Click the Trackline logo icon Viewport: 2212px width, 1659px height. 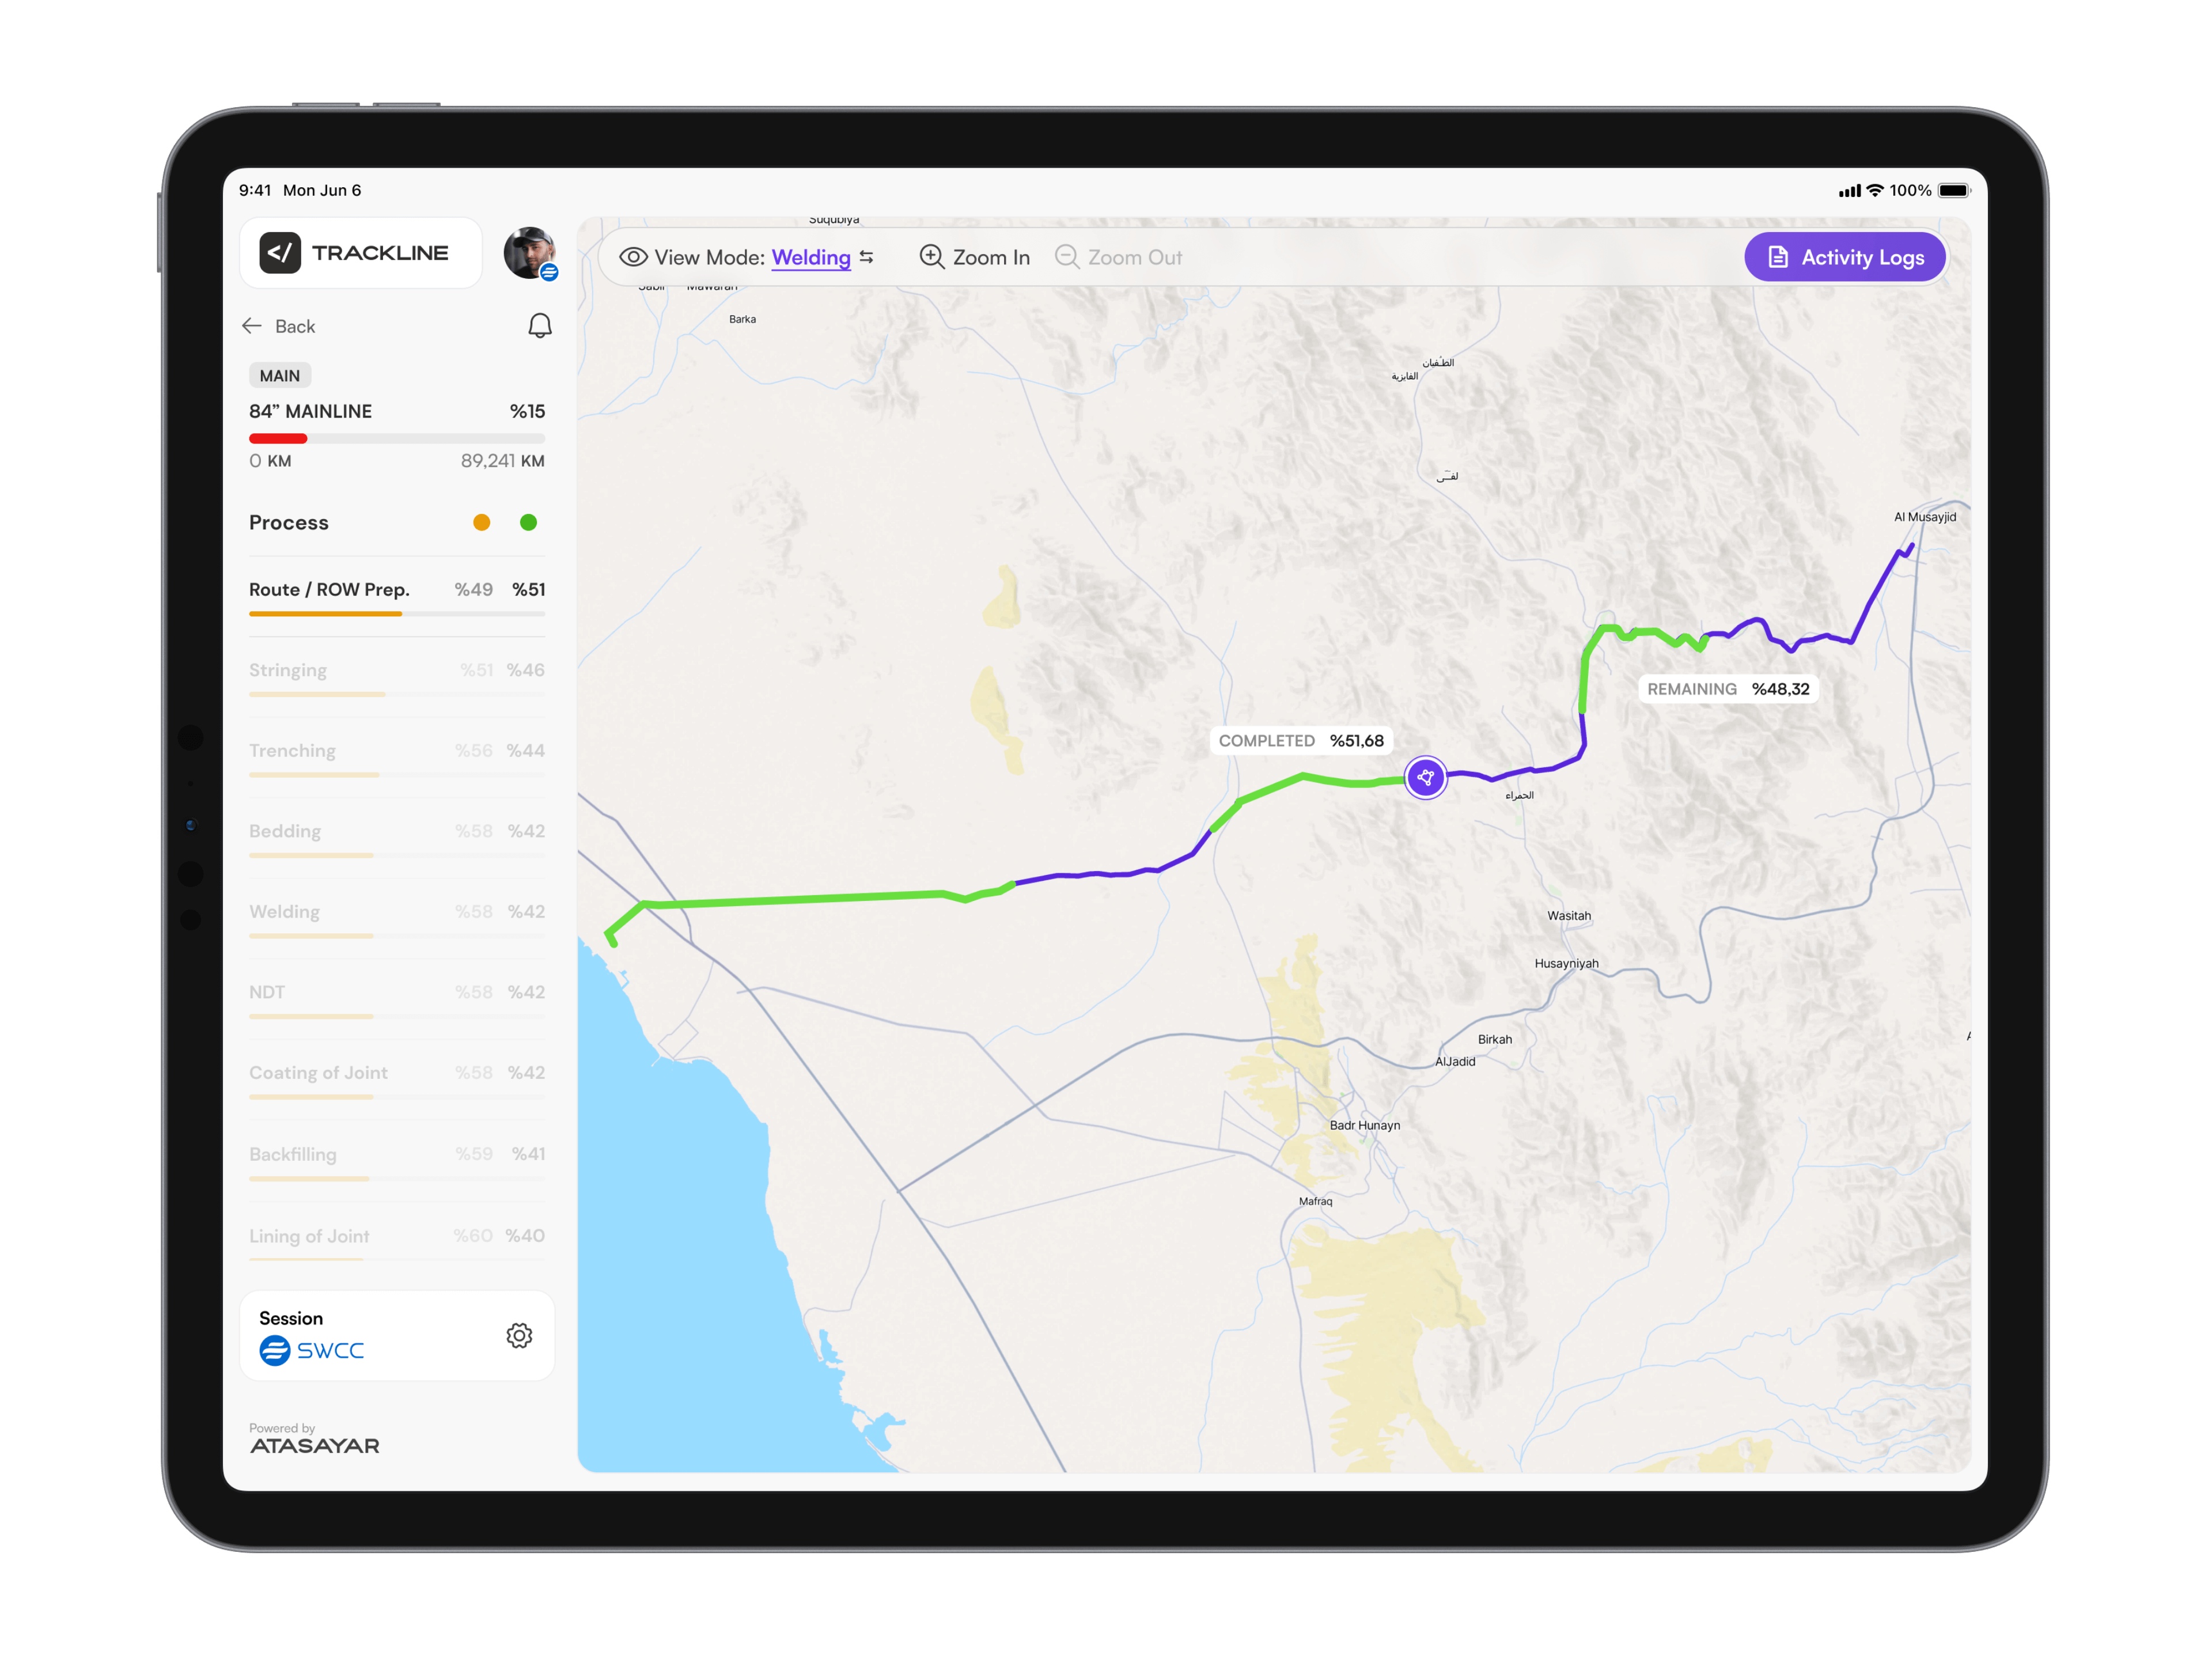[x=280, y=253]
